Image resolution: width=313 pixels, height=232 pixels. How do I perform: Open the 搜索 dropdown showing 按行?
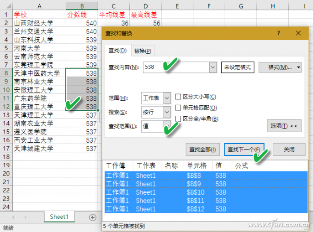coord(166,112)
